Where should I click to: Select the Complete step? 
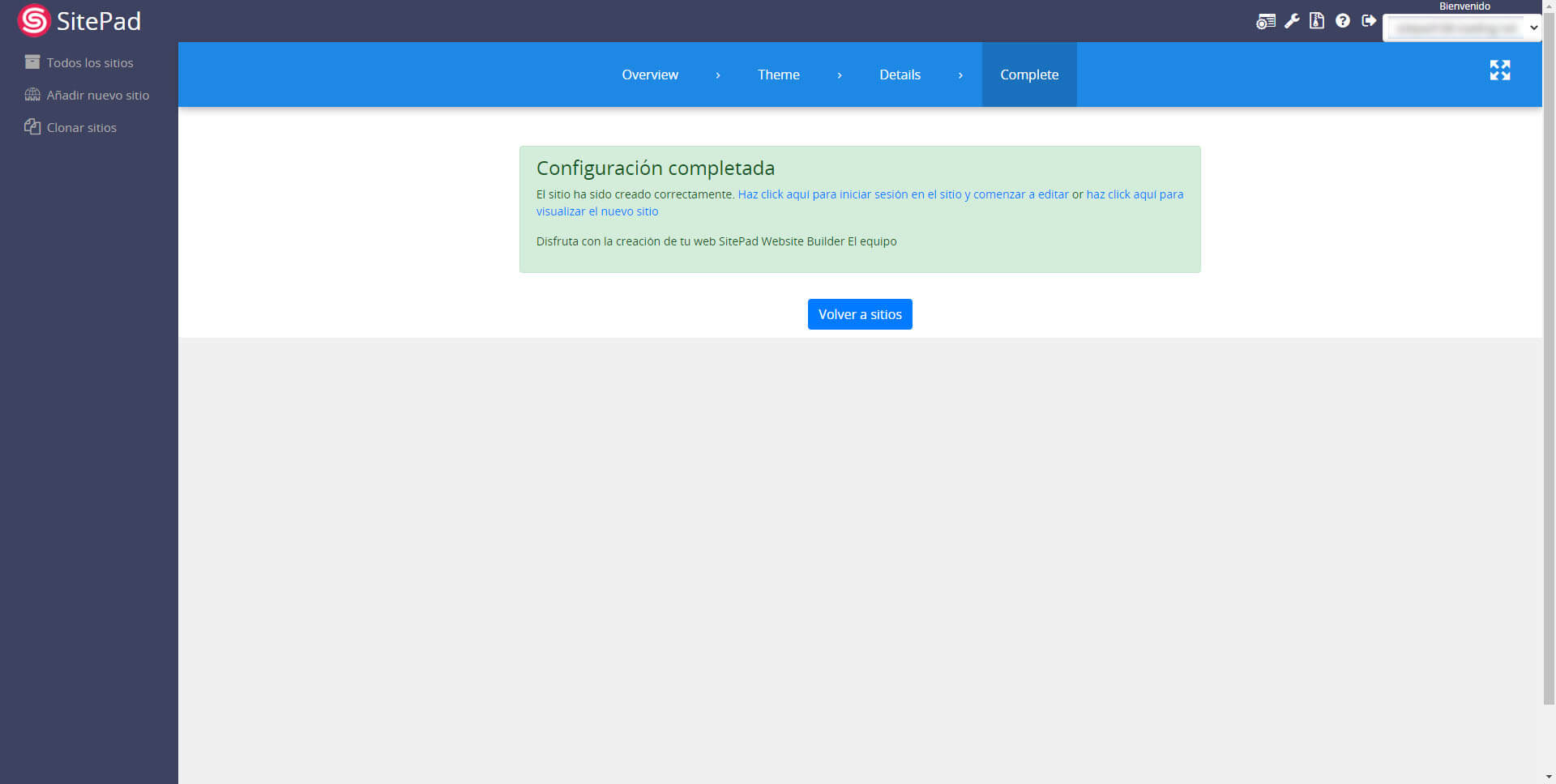coord(1029,75)
